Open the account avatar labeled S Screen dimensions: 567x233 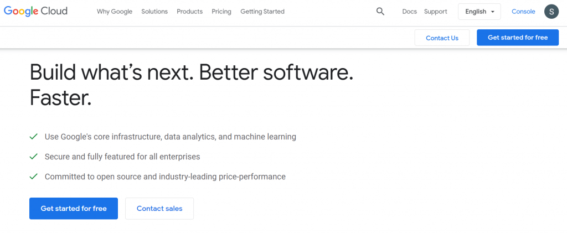coord(551,12)
